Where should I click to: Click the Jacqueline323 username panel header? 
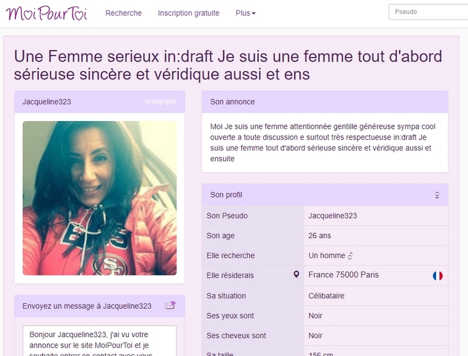[x=99, y=102]
